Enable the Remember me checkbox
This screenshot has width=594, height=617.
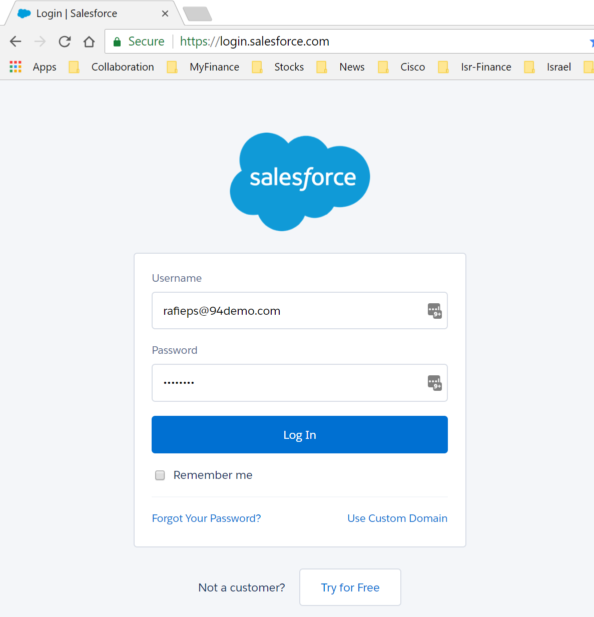pyautogui.click(x=160, y=475)
